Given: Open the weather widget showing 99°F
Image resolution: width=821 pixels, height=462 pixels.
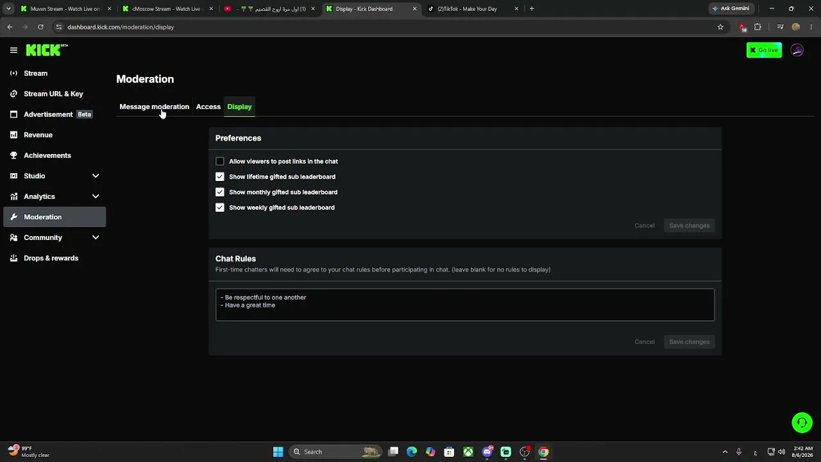Looking at the screenshot, I should 29,452.
